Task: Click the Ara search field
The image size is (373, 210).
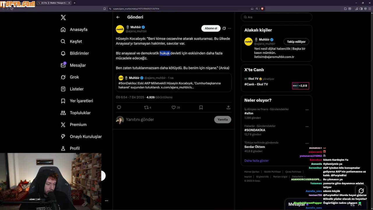Action: [x=277, y=17]
